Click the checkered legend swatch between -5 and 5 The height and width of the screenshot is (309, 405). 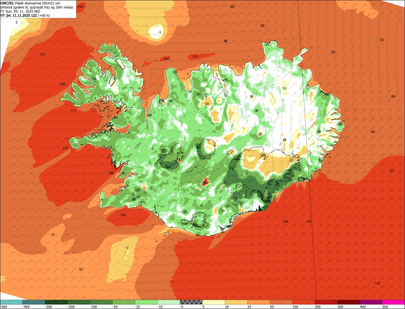click(x=191, y=302)
